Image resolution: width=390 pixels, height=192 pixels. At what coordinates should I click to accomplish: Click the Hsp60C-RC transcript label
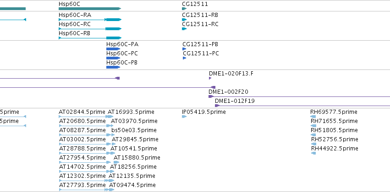pyautogui.click(x=75, y=24)
